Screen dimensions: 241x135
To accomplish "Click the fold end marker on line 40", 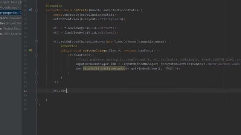I will click(37, 73).
